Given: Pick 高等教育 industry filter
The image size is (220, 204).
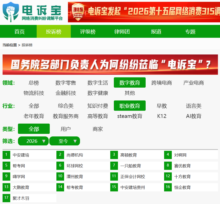Looking at the screenshot, I should click(x=98, y=116).
